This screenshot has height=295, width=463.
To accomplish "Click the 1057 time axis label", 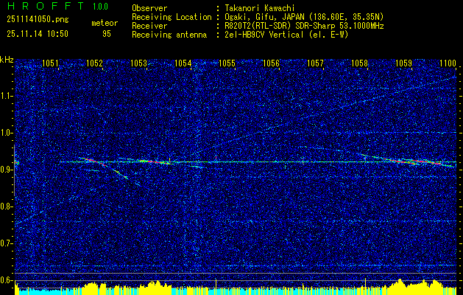I will pyautogui.click(x=315, y=63).
